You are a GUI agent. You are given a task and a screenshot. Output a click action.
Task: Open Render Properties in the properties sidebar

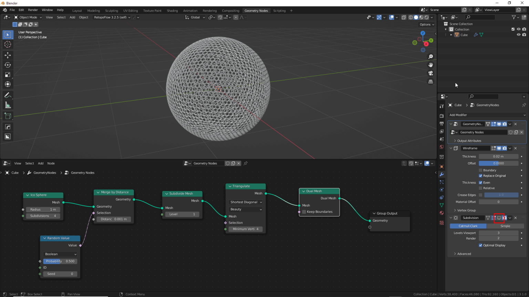(x=442, y=115)
